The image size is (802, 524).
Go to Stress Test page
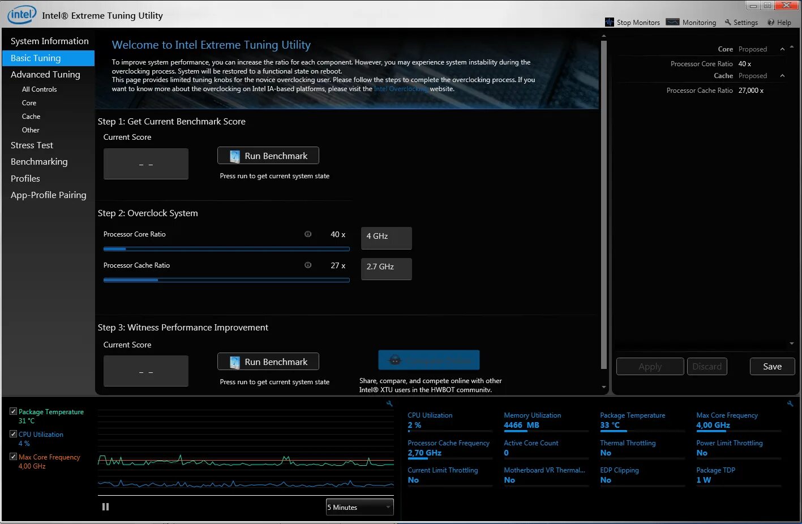point(32,145)
